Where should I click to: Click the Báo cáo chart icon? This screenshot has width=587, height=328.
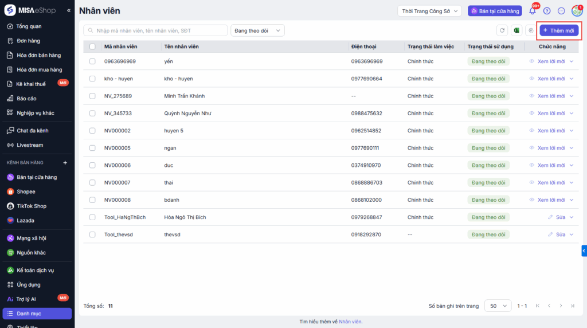click(x=10, y=99)
